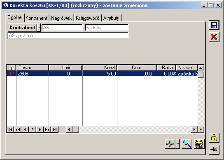Image resolution: width=224 pixels, height=160 pixels.
Task: Click the -5.00 cost cell
Action: click(100, 74)
